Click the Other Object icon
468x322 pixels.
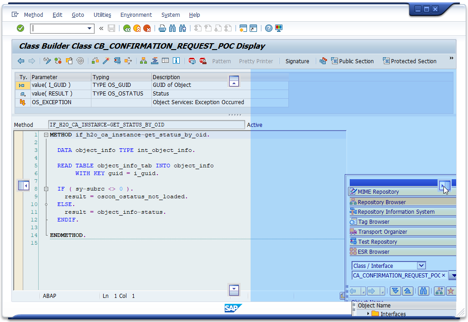pos(69,61)
